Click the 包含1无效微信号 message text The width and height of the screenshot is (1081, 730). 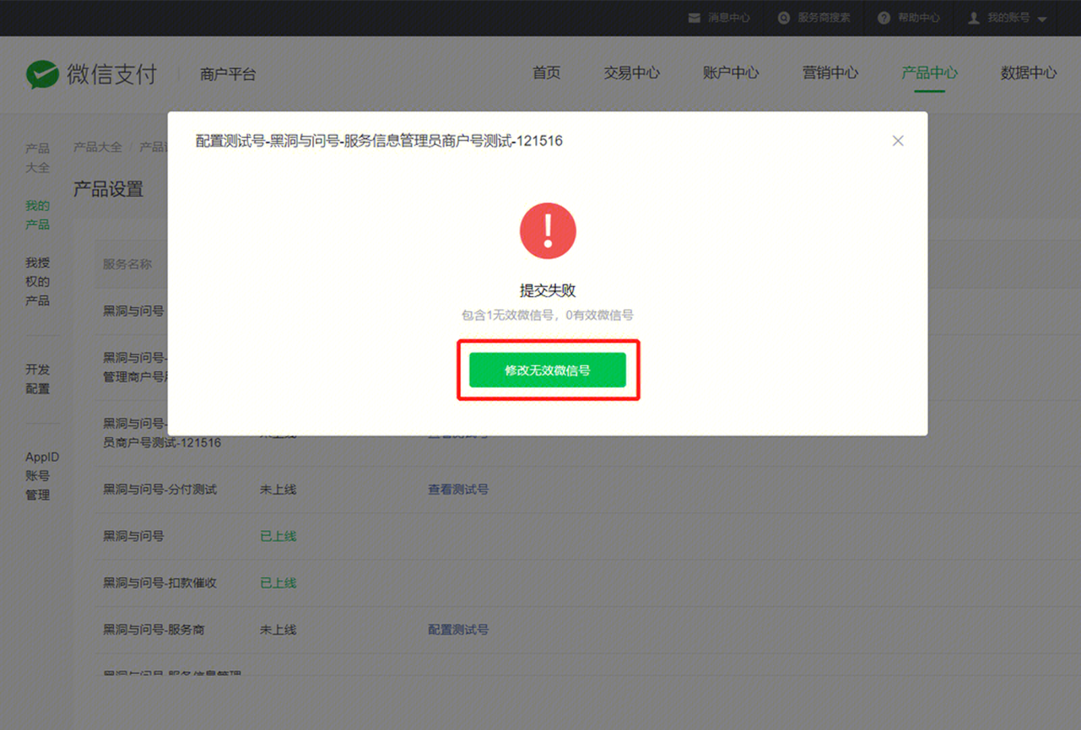(547, 315)
